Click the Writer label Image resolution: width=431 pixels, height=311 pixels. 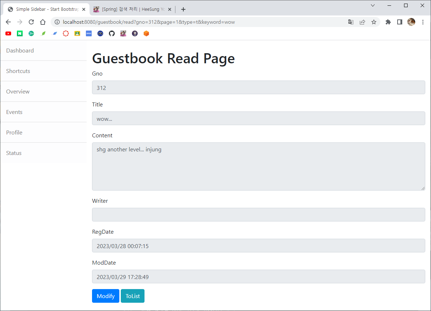[100, 201]
